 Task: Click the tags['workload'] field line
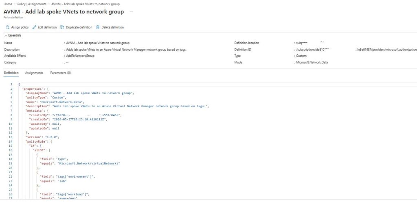click(65, 194)
